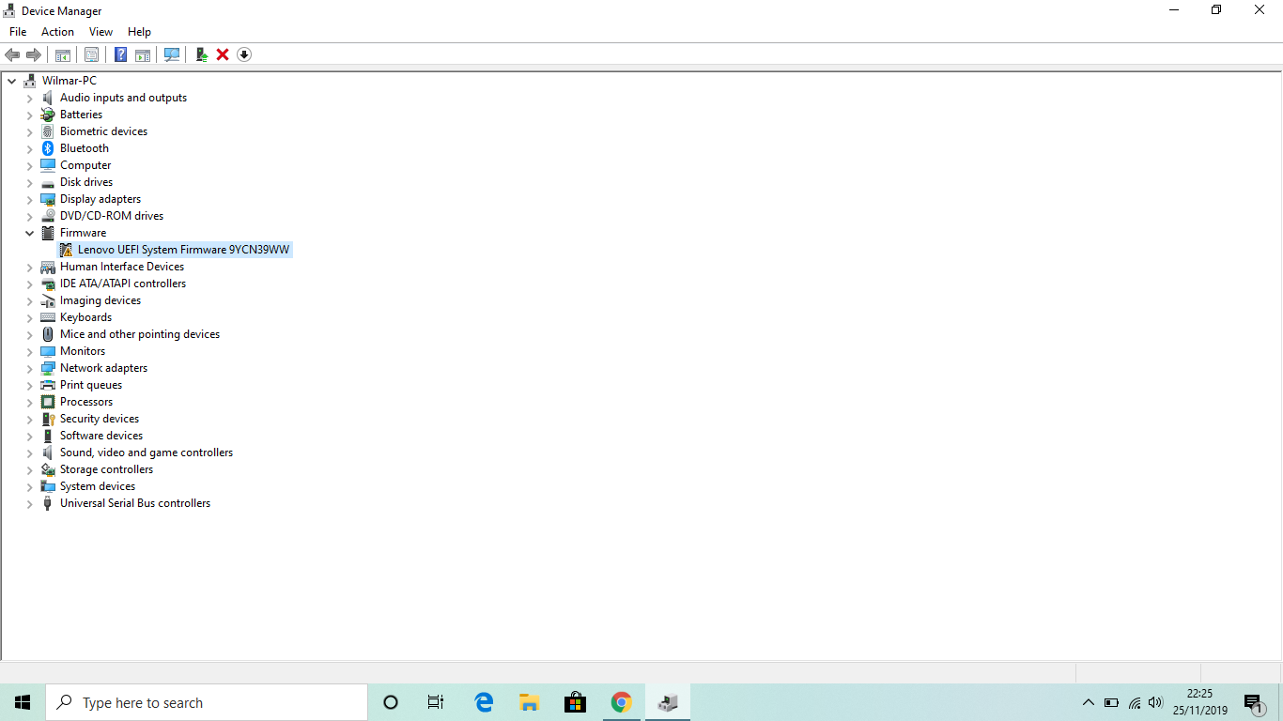Collapse the Wilmar-PC root node chevron
This screenshot has width=1283, height=721.
click(x=11, y=81)
